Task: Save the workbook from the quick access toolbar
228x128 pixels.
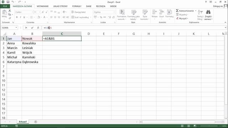Action: pyautogui.click(x=8, y=2)
